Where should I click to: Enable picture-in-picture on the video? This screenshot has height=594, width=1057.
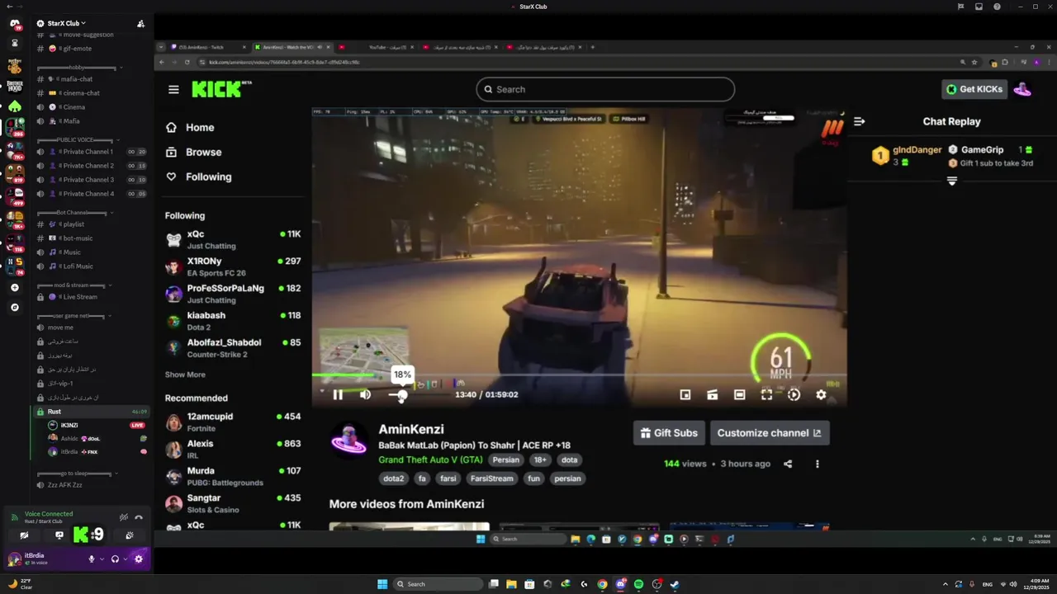(x=685, y=394)
